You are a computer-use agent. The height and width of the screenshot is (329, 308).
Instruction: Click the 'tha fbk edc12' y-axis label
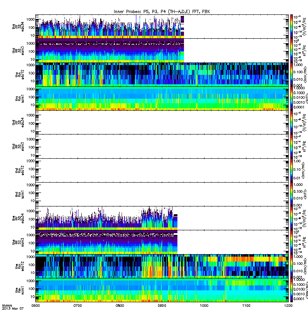20,74
